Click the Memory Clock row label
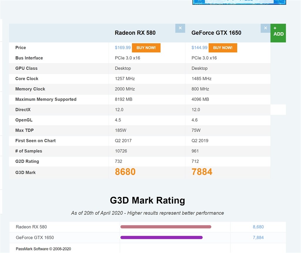The height and width of the screenshot is (253, 301). tap(30, 89)
